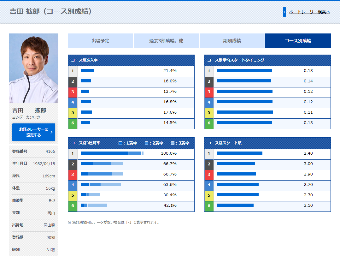Viewport: 340px width, 256px height.
Task: Select the コース別成績 tab
Action: (298, 41)
